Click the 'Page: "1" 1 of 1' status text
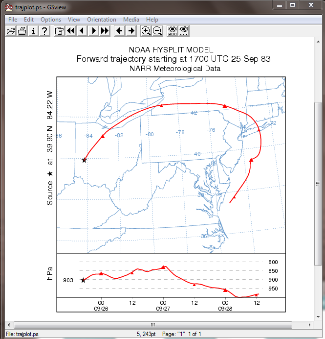The width and height of the screenshot is (325, 339). 182,334
